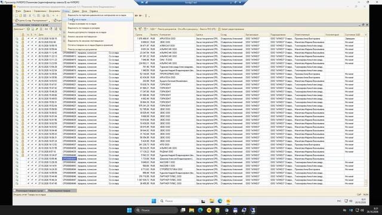Click the Open file icon in main toolbar

click(x=20, y=16)
